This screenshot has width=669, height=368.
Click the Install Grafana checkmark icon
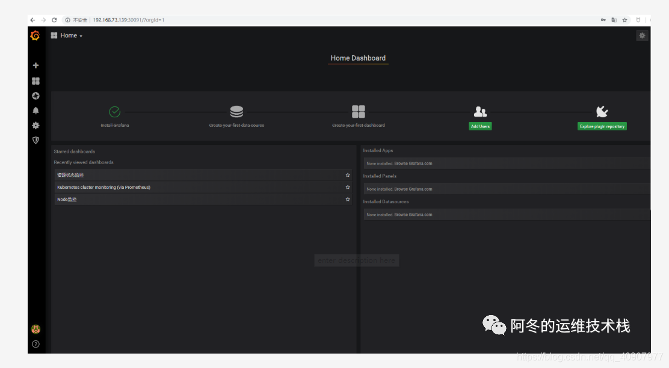(115, 112)
